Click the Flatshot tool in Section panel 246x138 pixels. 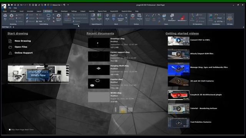pos(139,16)
